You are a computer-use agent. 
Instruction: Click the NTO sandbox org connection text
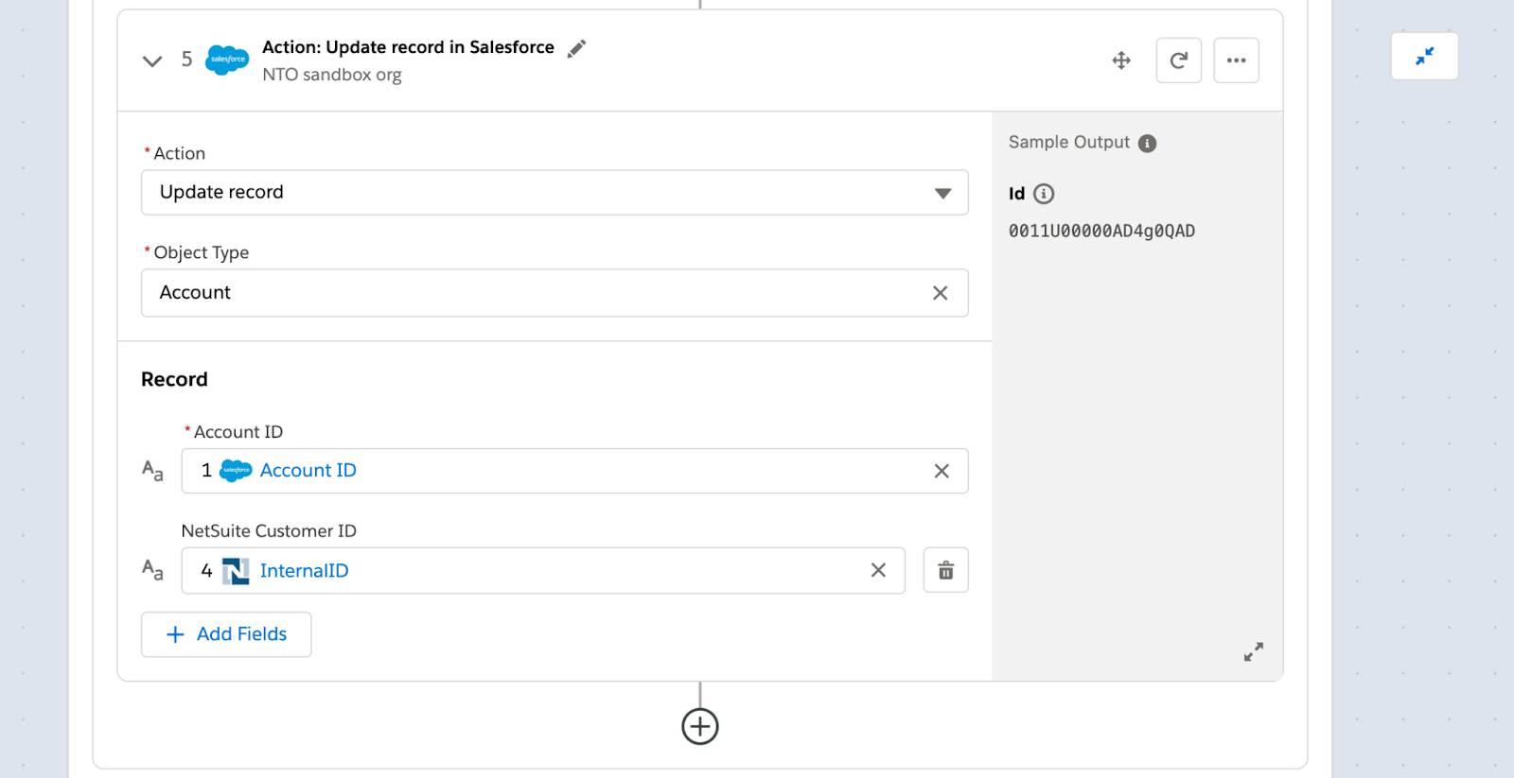tap(332, 75)
